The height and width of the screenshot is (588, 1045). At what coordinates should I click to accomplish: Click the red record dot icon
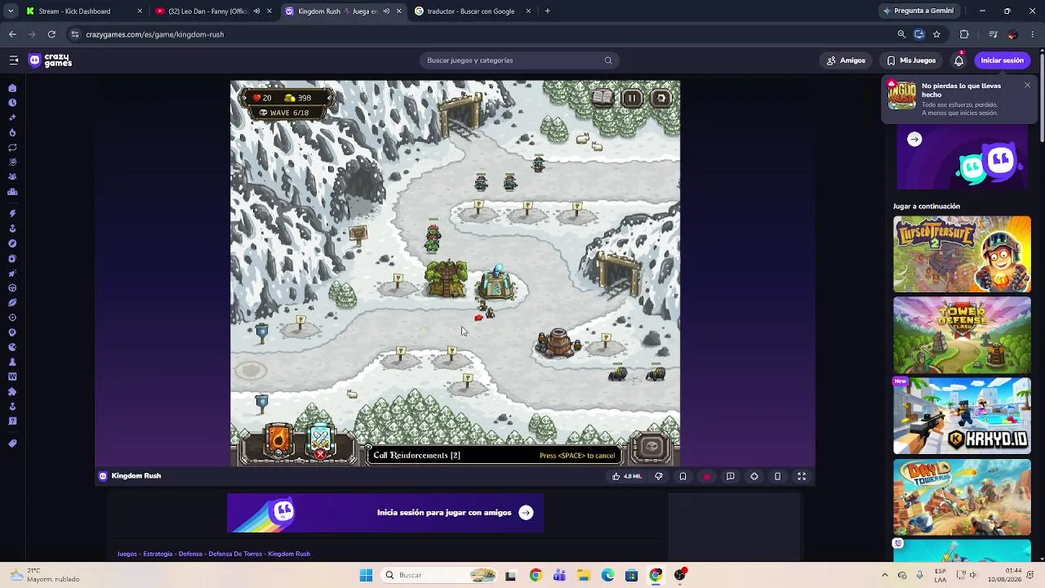coord(707,476)
